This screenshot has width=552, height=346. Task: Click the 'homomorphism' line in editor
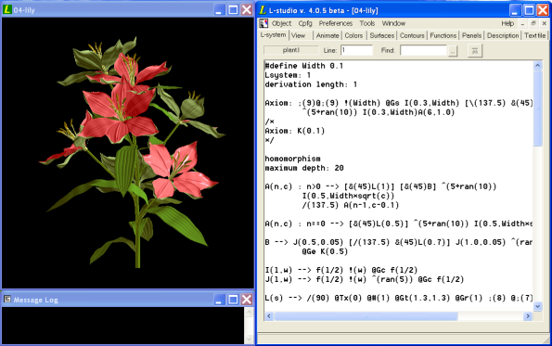292,159
